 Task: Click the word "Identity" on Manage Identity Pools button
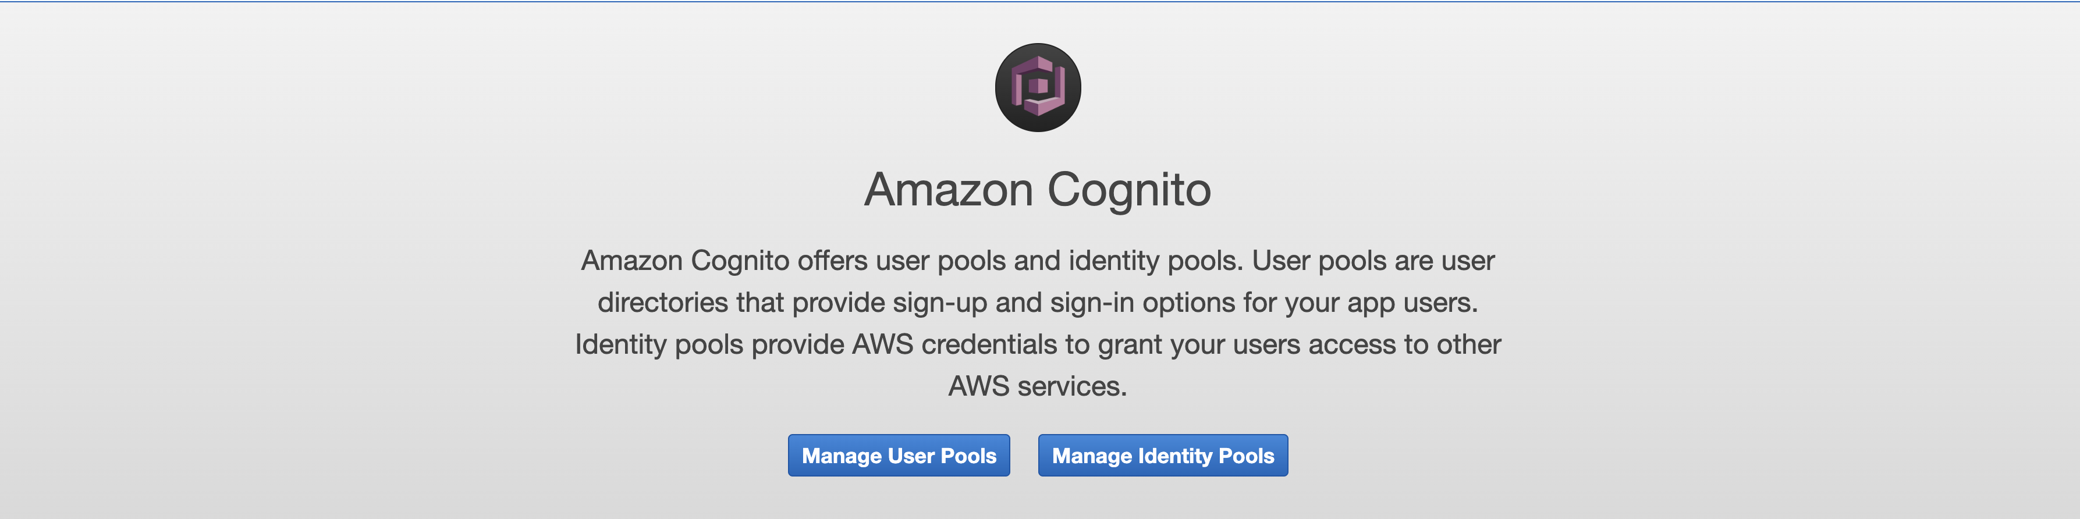1175,456
